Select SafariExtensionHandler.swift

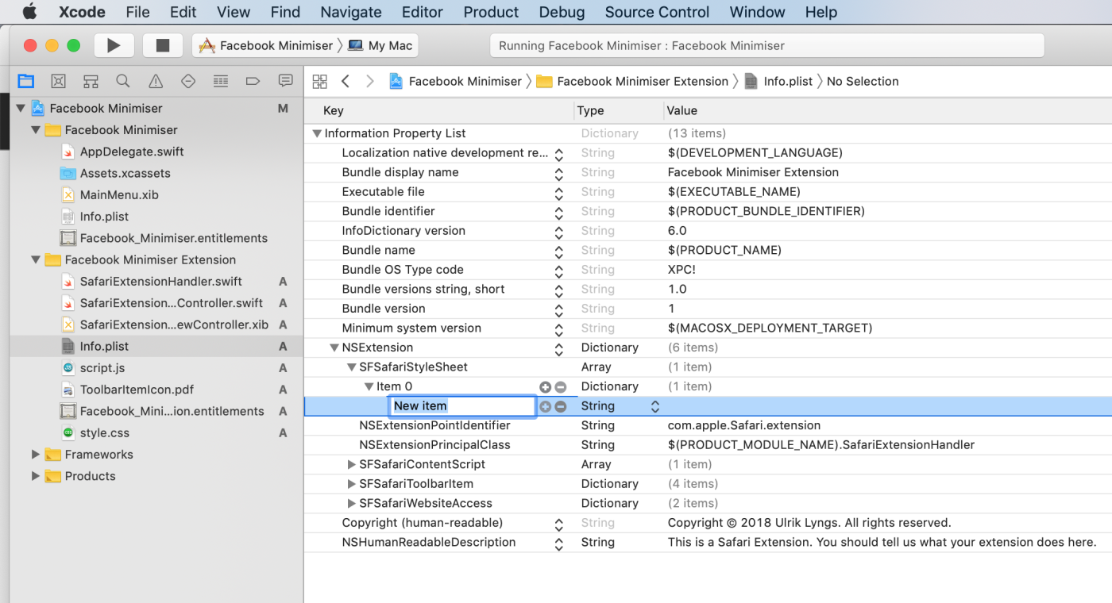pos(161,281)
